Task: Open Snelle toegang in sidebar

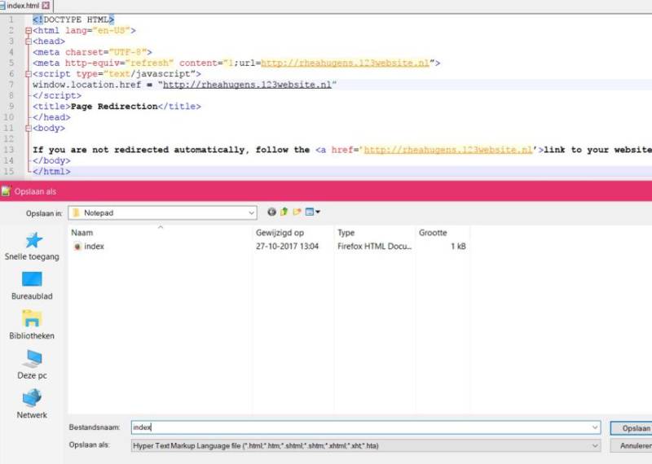Action: [33, 246]
